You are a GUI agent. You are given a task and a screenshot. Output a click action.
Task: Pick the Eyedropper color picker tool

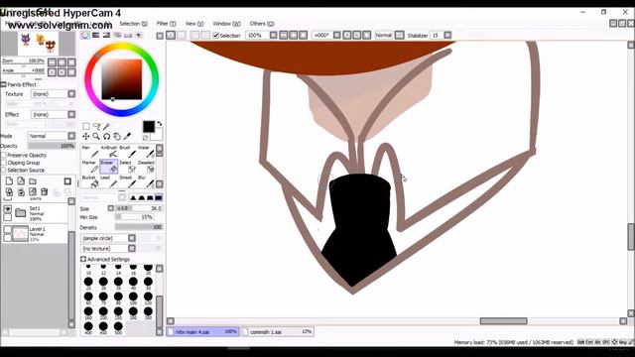[127, 137]
